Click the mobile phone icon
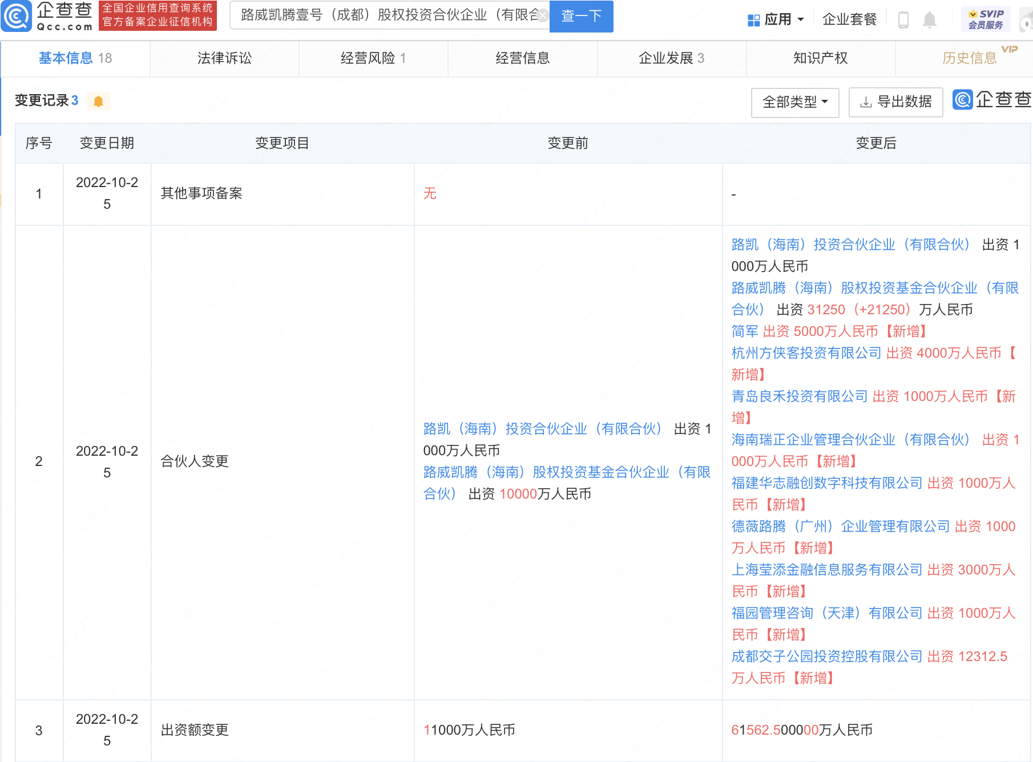The height and width of the screenshot is (762, 1033). 903,20
